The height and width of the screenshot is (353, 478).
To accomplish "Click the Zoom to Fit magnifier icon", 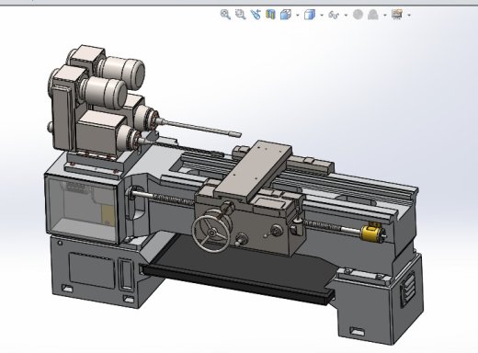I will 225,15.
